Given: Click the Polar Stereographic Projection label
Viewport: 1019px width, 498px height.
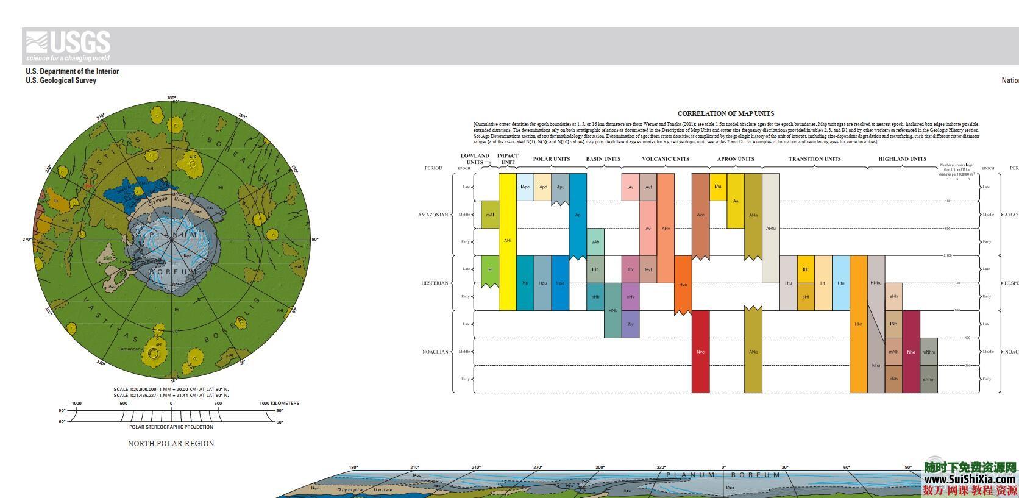Looking at the screenshot, I should pyautogui.click(x=171, y=427).
